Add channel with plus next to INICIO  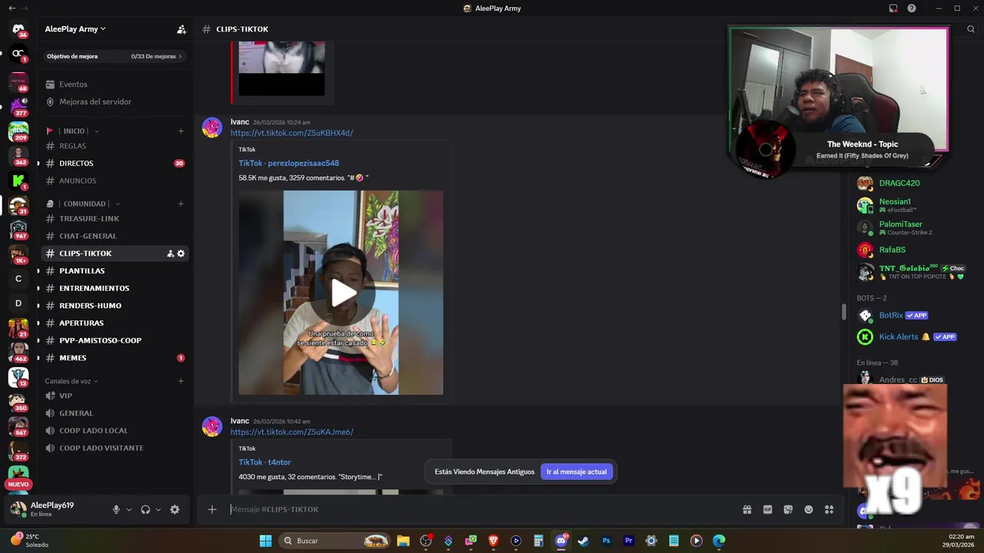coord(181,131)
